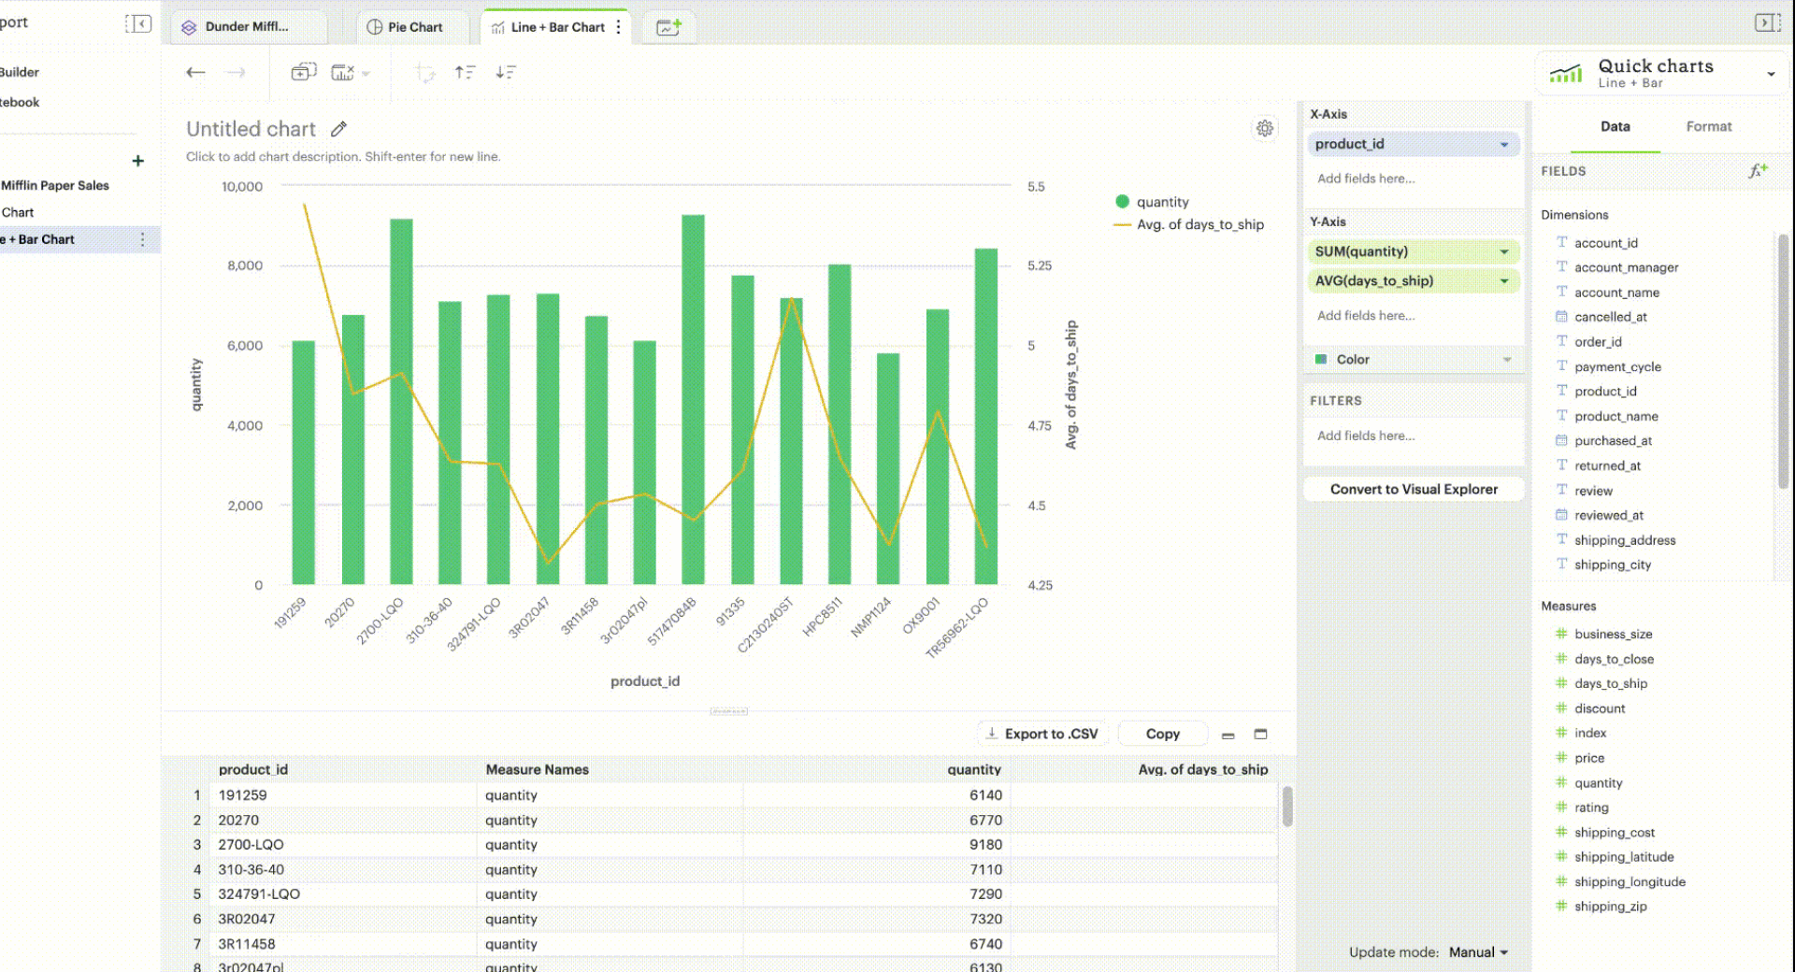Switch to the Pie Chart tab
The height and width of the screenshot is (972, 1795).
click(405, 27)
